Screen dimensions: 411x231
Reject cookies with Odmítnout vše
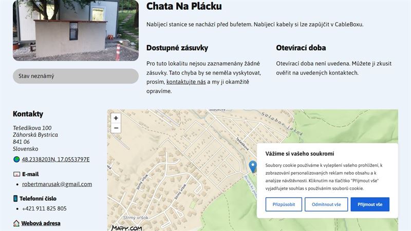326,204
